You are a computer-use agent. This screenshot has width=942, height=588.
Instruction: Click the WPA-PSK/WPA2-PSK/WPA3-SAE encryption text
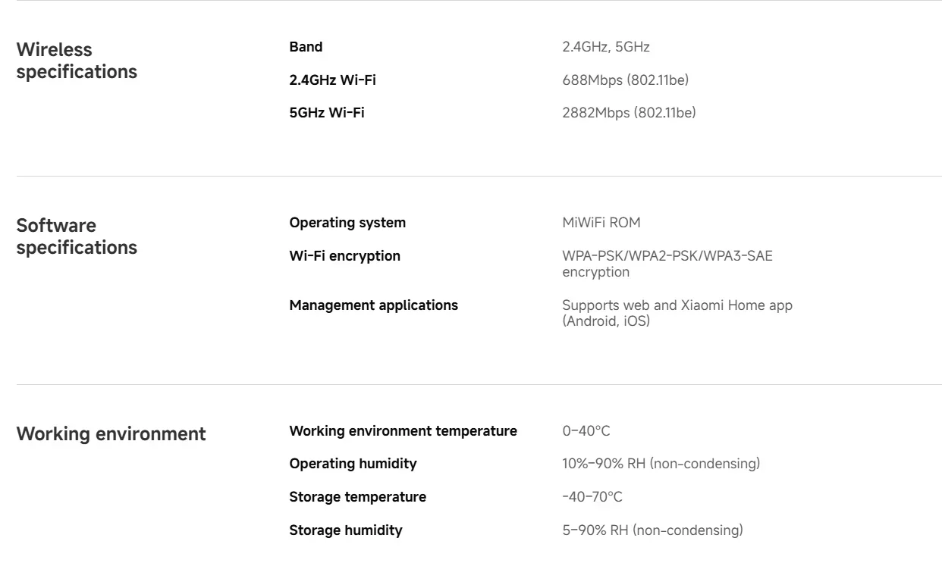tap(667, 264)
